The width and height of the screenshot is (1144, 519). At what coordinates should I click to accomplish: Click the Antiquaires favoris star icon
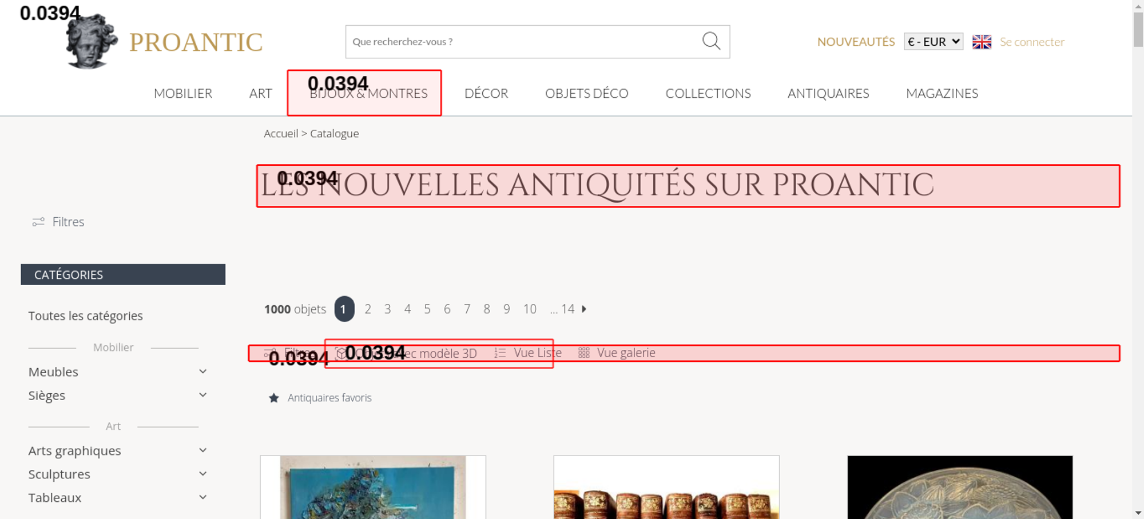tap(274, 398)
